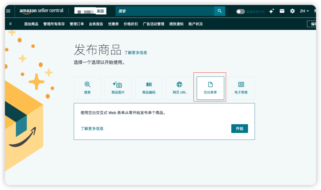Open 账户状况 menu item
The width and height of the screenshot is (321, 190).
coord(196,24)
